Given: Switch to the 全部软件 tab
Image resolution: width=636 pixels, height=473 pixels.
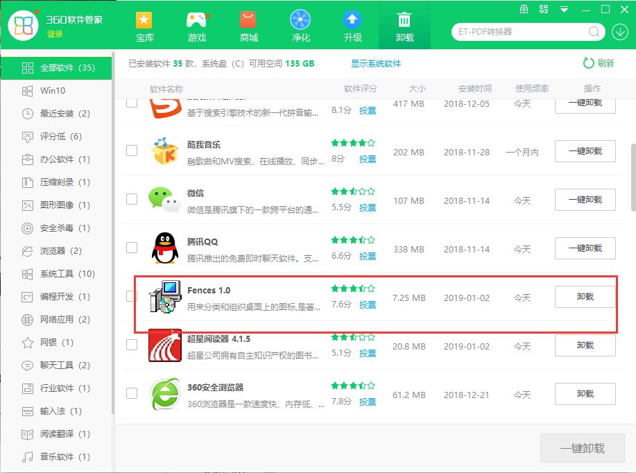Looking at the screenshot, I should coord(51,67).
